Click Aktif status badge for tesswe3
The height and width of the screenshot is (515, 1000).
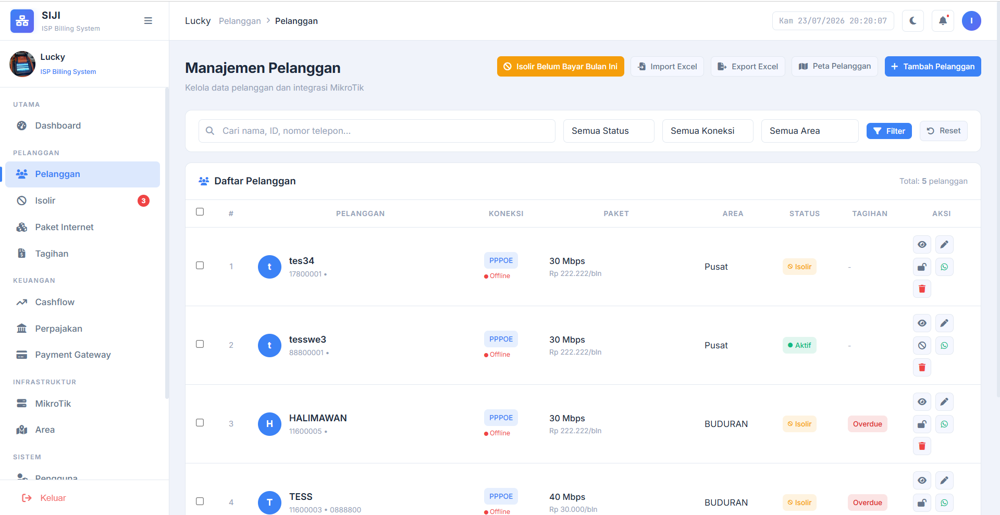[x=799, y=345]
